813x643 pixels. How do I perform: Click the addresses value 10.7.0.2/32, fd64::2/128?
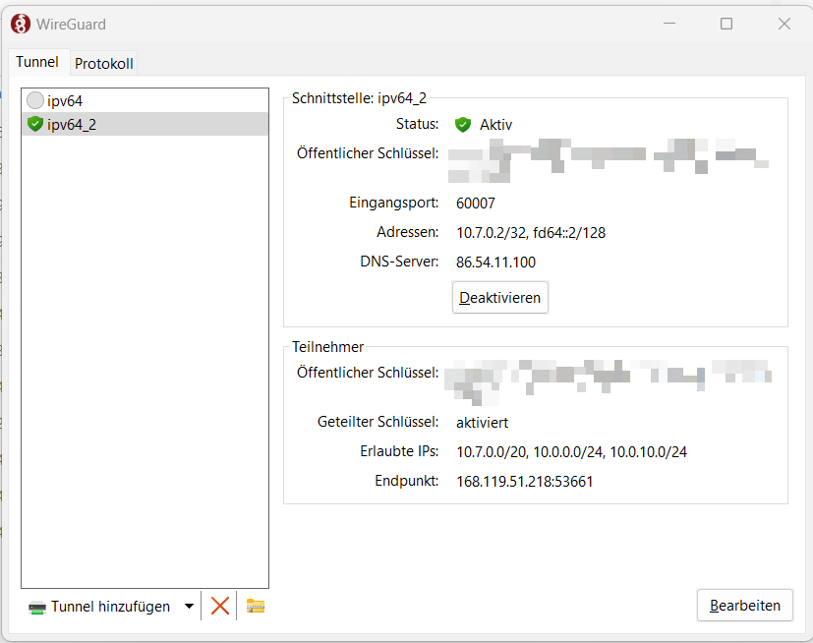click(x=531, y=233)
